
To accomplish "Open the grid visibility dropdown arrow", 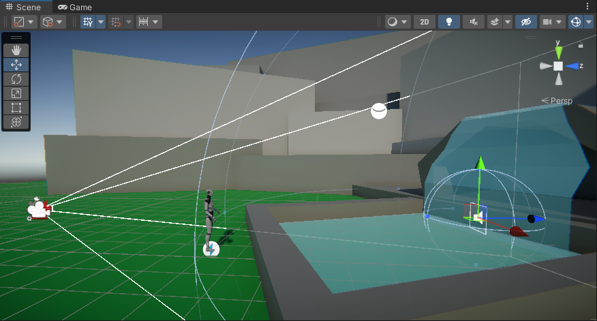I will [102, 22].
